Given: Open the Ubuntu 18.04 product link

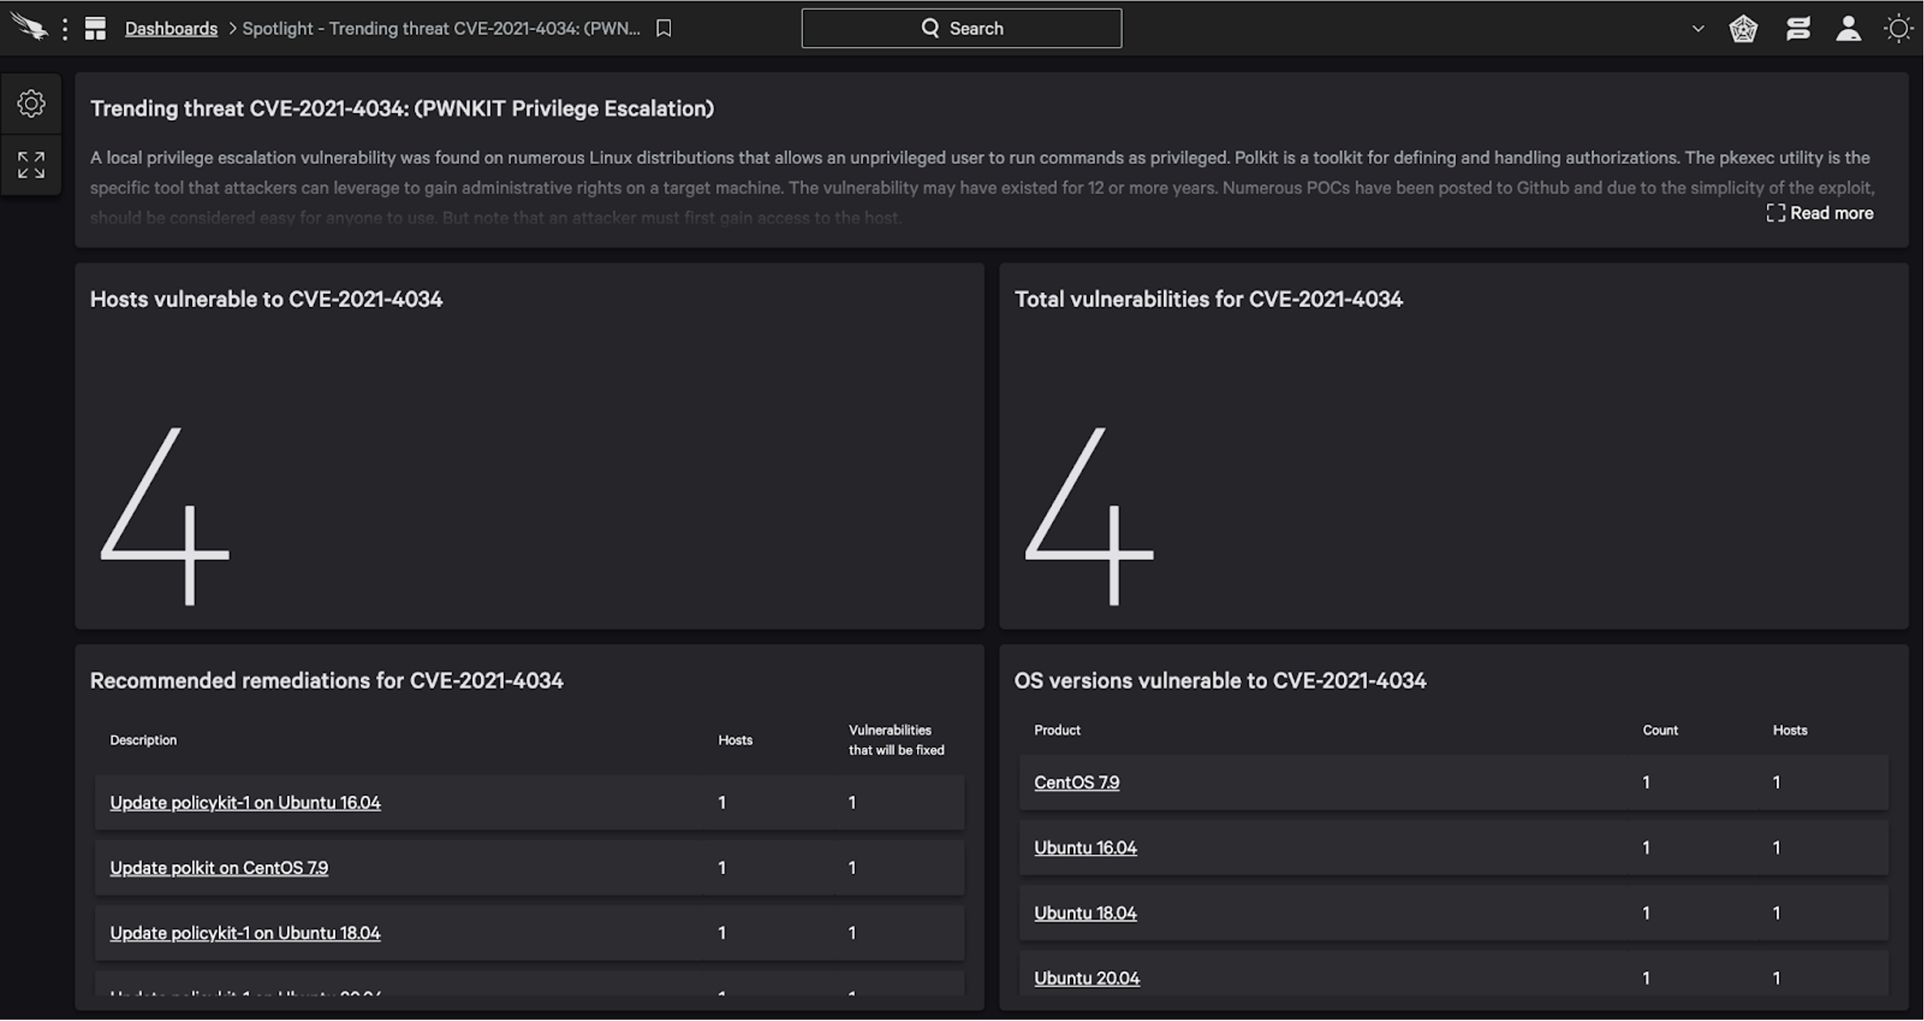Looking at the screenshot, I should point(1085,913).
